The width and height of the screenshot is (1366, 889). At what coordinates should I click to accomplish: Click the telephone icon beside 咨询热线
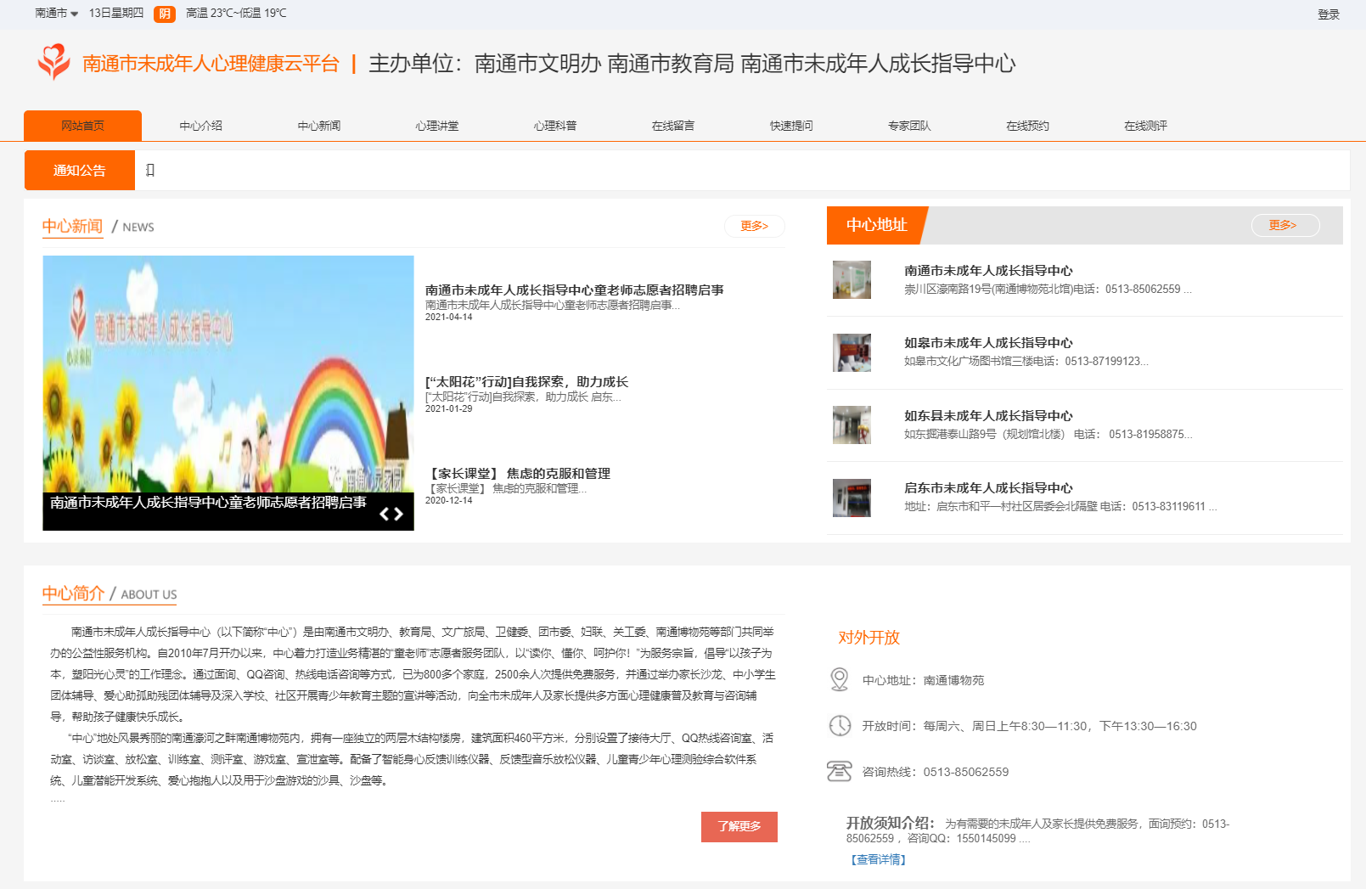[840, 771]
